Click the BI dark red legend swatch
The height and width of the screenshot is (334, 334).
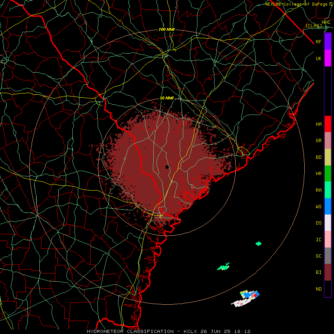pyautogui.click(x=328, y=272)
